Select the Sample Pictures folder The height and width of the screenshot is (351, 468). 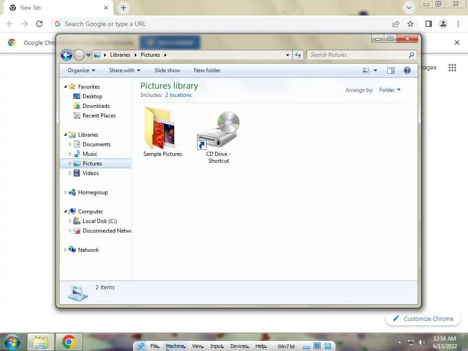163,132
